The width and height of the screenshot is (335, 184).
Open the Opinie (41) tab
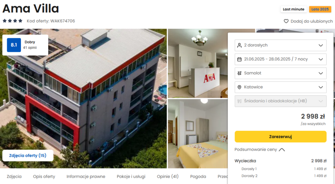(168, 176)
